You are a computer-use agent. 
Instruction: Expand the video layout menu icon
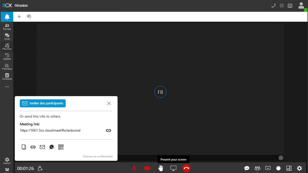281,158
